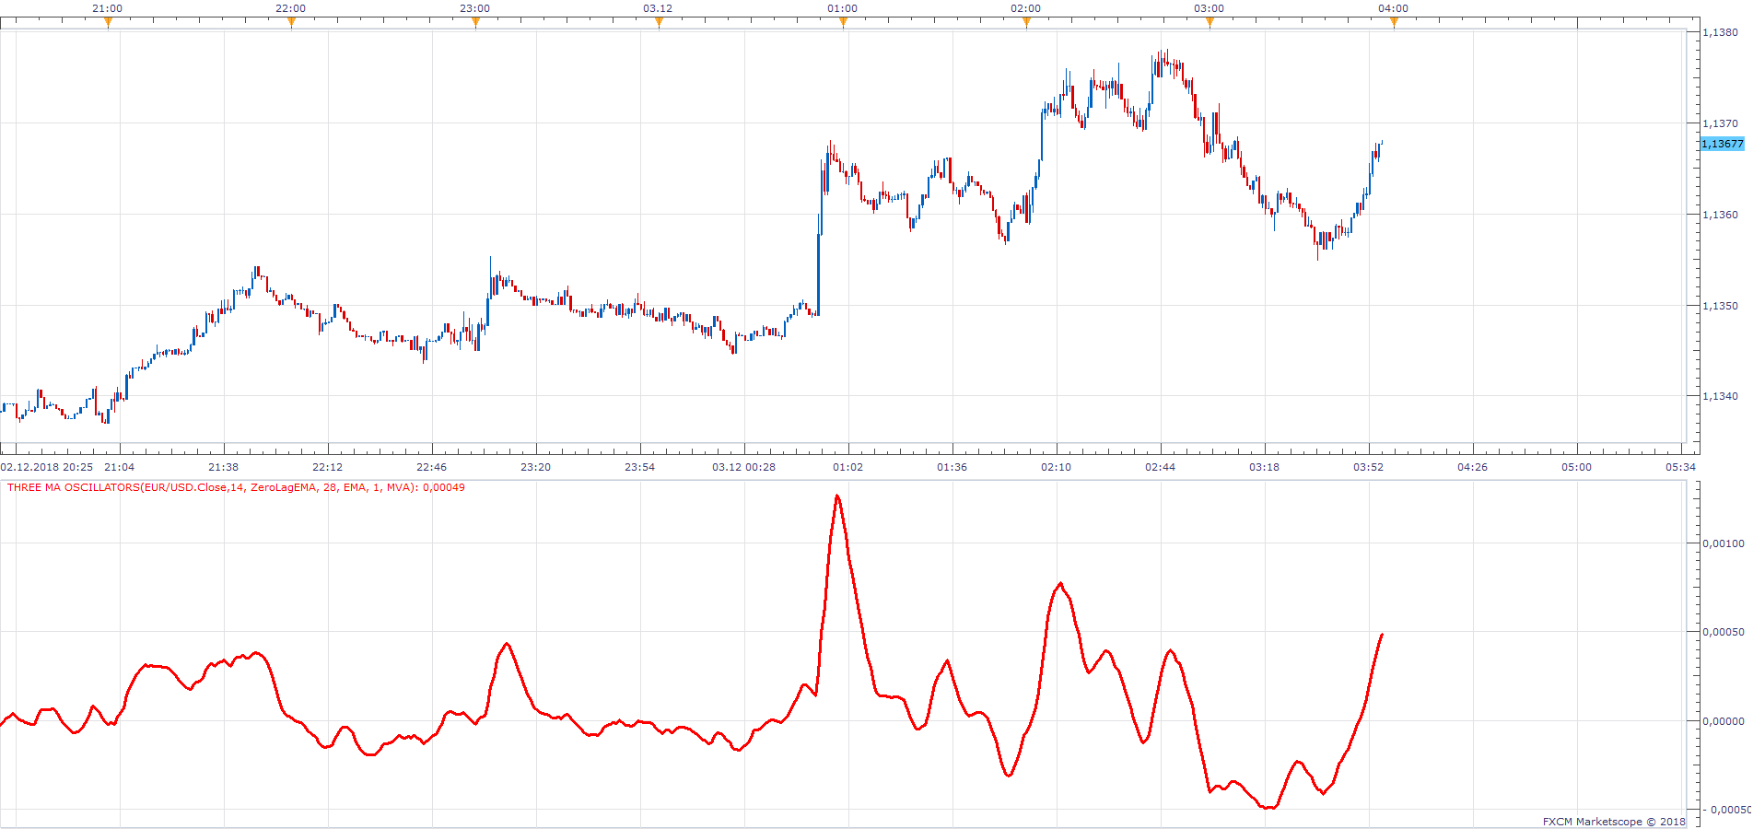Click the orange marker under 22:00
The image size is (1753, 829).
pyautogui.click(x=291, y=23)
